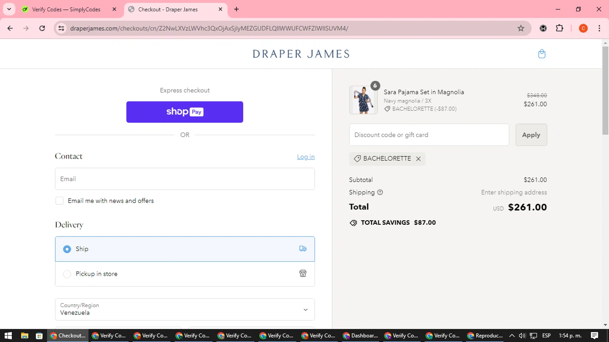Click the delivery truck icon in Ship row
The image size is (609, 342).
click(x=303, y=249)
